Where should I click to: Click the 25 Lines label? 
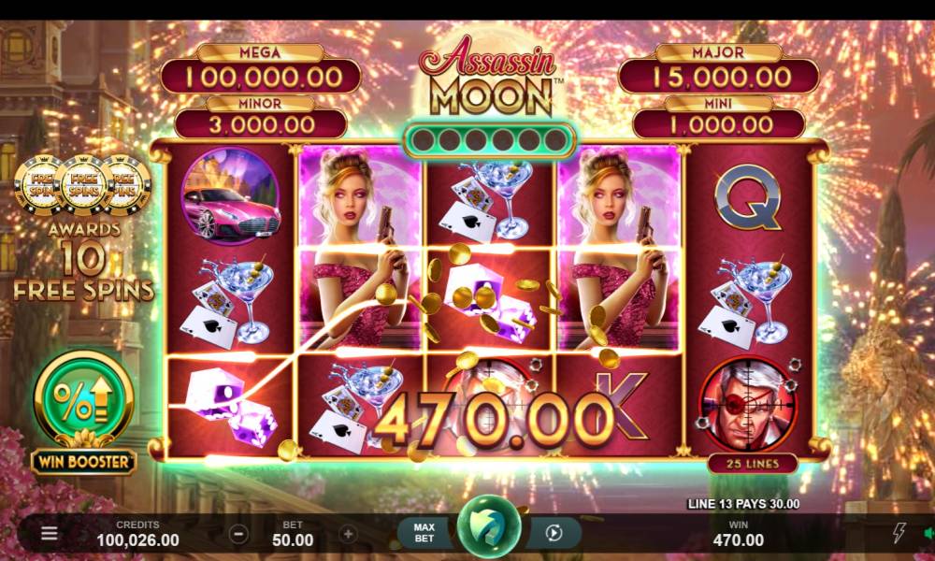click(x=753, y=463)
